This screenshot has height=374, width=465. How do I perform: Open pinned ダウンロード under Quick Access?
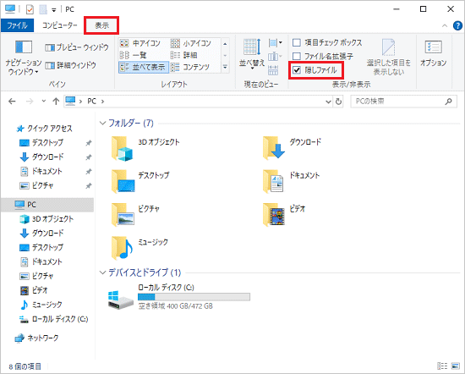click(41, 157)
